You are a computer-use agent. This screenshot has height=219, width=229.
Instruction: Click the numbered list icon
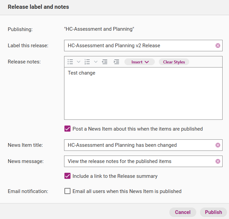point(87,62)
